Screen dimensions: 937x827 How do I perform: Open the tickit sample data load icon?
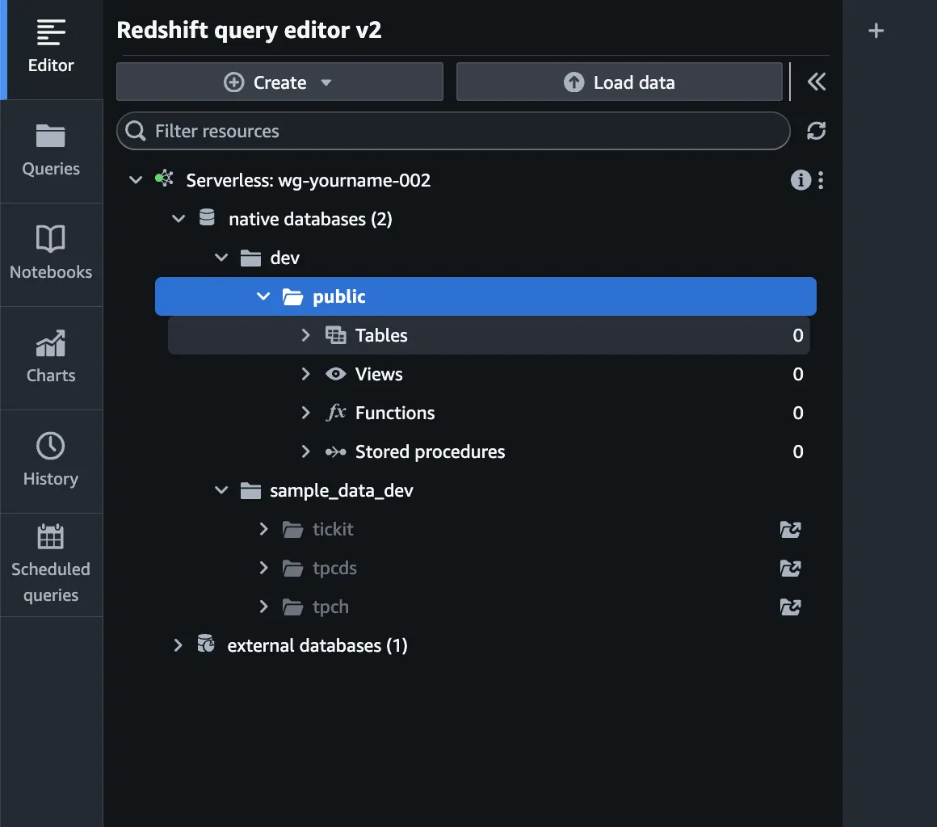click(790, 530)
